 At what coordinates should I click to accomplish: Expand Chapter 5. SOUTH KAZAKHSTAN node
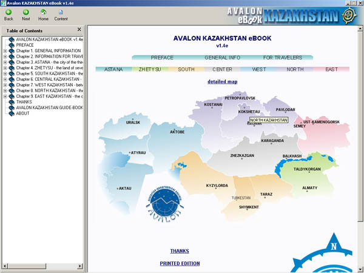pos(5,73)
